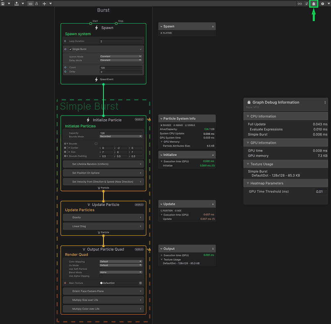Open the Main Texture object picker icon
The width and height of the screenshot is (331, 324).
pos(140,283)
